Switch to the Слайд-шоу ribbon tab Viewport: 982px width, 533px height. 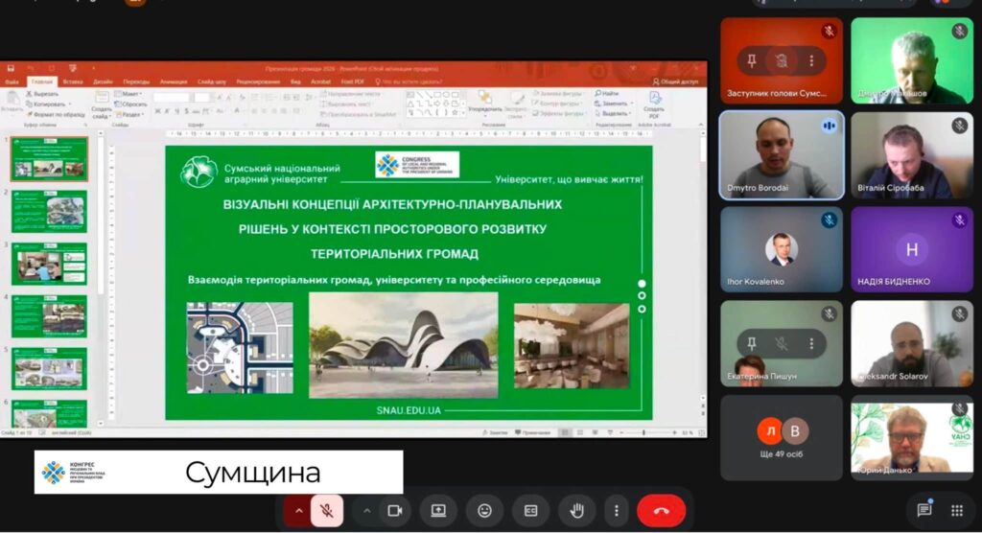pos(212,82)
